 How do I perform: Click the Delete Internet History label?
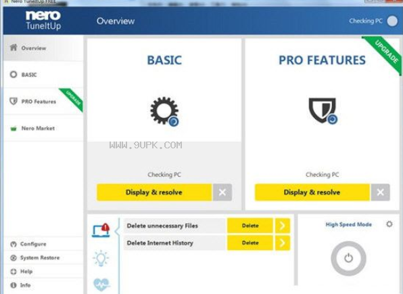click(x=160, y=243)
